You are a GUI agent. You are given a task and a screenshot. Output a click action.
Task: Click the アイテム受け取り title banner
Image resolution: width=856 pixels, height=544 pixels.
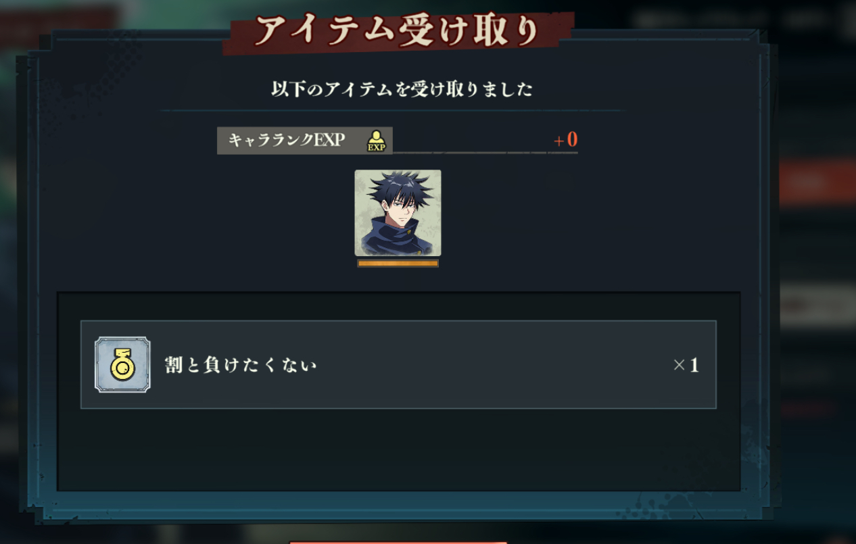[398, 32]
